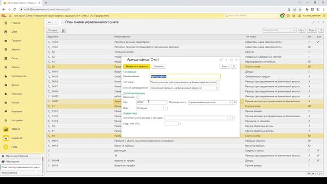Click the Создать button
The height and width of the screenshot is (184, 327).
[x=53, y=31]
